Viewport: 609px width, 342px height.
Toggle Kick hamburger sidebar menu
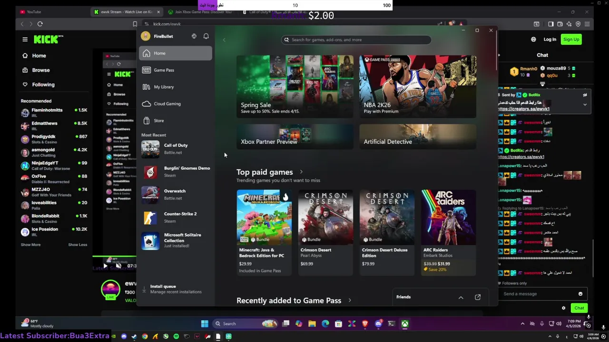pyautogui.click(x=25, y=39)
